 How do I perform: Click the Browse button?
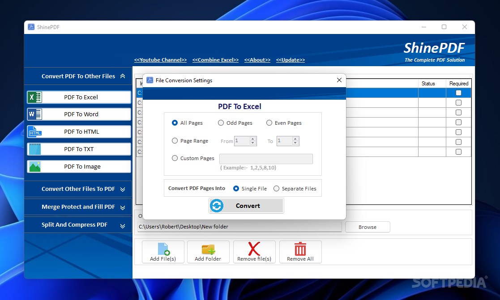point(368,227)
